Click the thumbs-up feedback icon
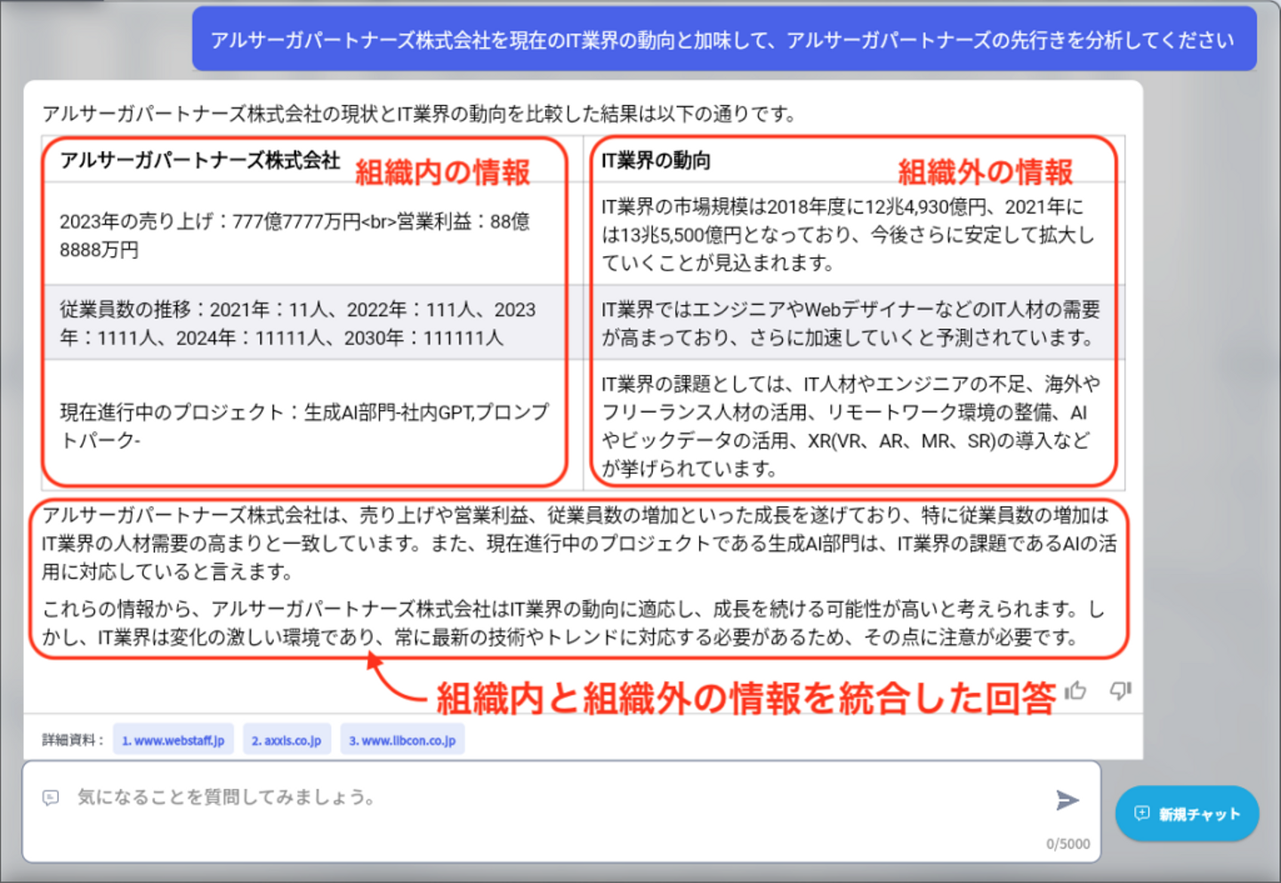1281x883 pixels. pyautogui.click(x=1076, y=691)
